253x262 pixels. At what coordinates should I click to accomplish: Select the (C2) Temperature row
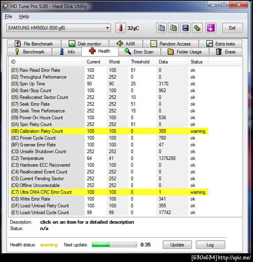(x=108, y=158)
